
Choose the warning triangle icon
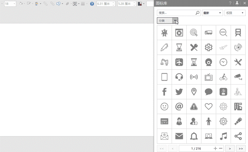(x=194, y=106)
